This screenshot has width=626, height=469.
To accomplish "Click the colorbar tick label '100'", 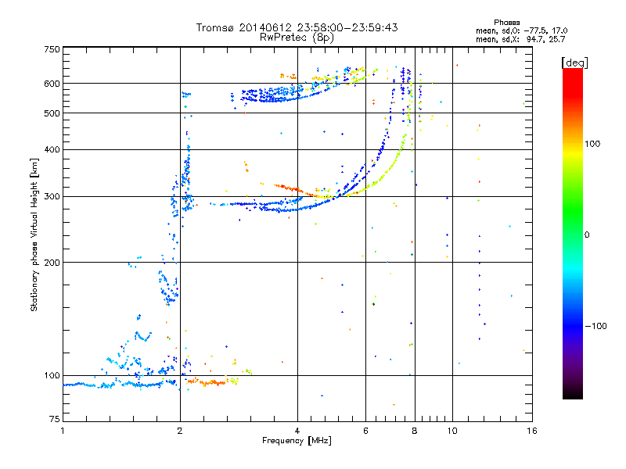I will [x=592, y=144].
